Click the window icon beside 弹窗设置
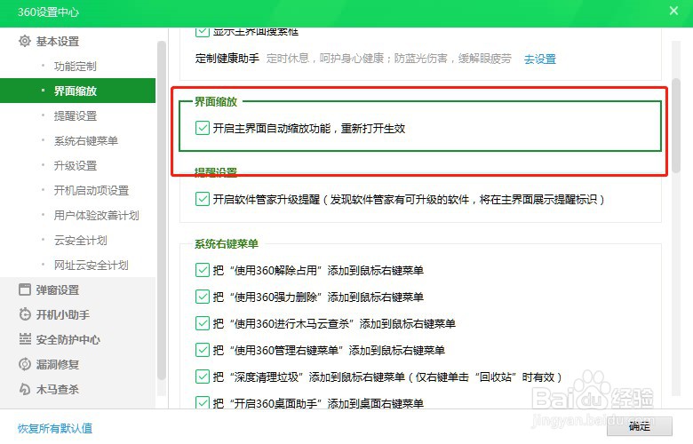This screenshot has height=444, width=693. tap(25, 289)
